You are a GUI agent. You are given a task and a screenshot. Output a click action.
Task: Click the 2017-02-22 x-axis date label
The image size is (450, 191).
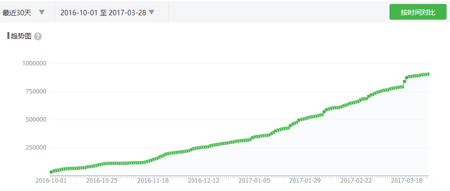click(x=356, y=181)
